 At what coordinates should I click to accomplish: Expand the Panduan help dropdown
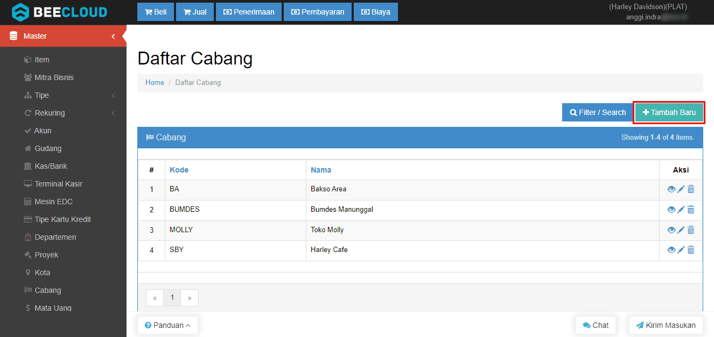[167, 325]
